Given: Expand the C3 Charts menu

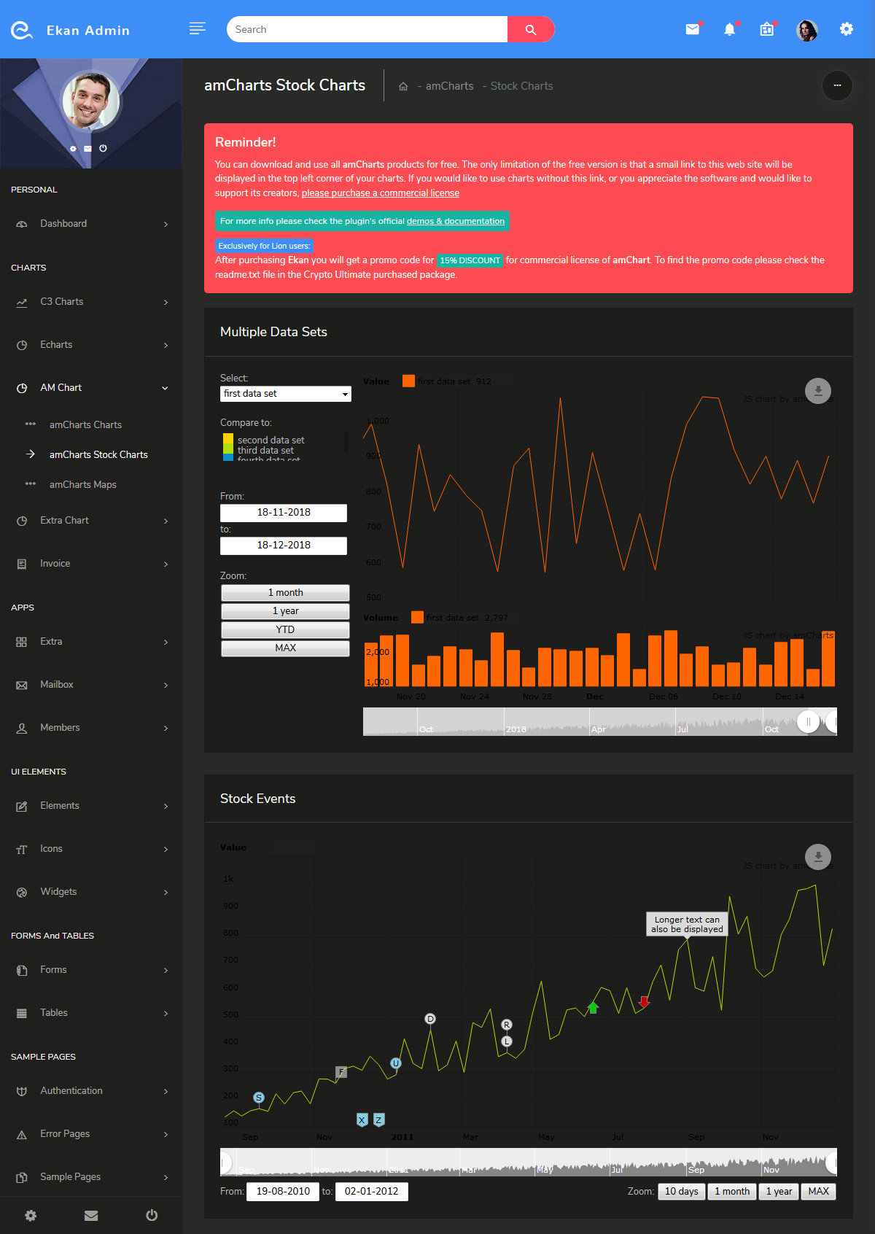Looking at the screenshot, I should coord(91,302).
